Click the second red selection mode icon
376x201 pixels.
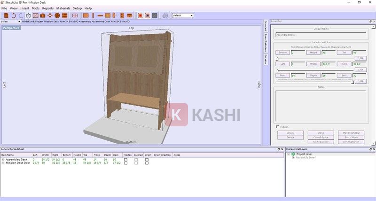(148, 15)
